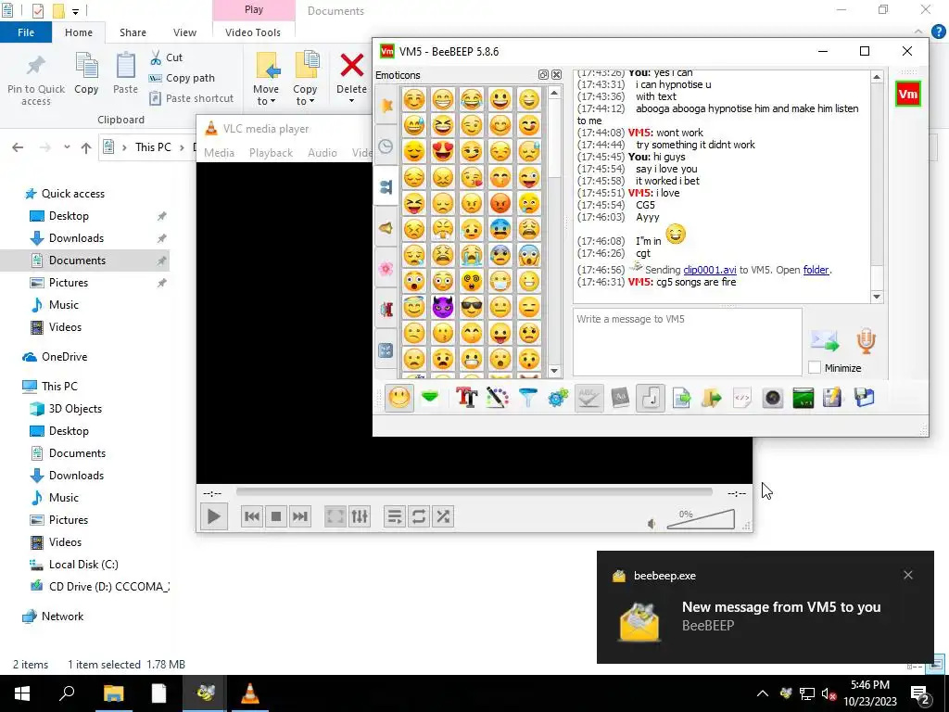Close the Emoticons panel
The image size is (949, 712).
pos(556,74)
